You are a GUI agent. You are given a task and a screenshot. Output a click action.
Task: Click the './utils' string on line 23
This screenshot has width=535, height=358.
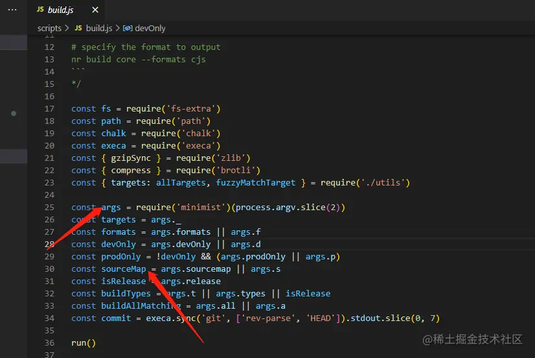point(383,182)
